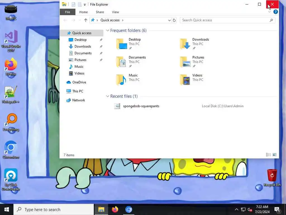Viewport: 286px width, 215px height.
Task: Go up one level with up arrow
Action: tap(85, 20)
